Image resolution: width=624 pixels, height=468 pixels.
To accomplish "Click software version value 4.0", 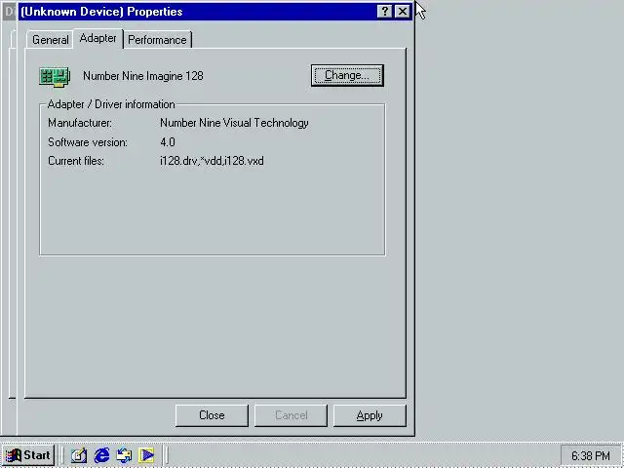I will coord(168,142).
